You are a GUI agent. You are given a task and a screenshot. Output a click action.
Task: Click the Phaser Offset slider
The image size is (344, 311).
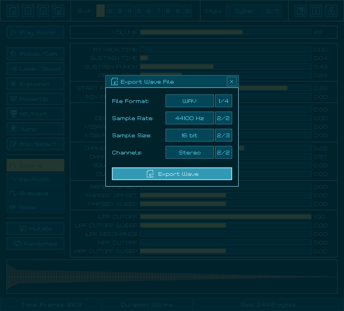click(226, 195)
